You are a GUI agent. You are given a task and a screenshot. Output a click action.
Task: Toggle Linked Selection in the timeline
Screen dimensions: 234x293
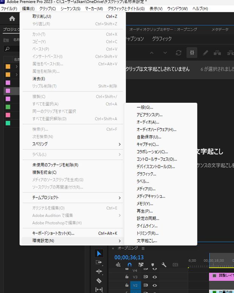point(141,265)
